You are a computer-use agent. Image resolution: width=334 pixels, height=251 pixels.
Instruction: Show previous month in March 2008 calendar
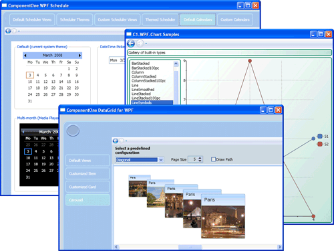[25, 56]
